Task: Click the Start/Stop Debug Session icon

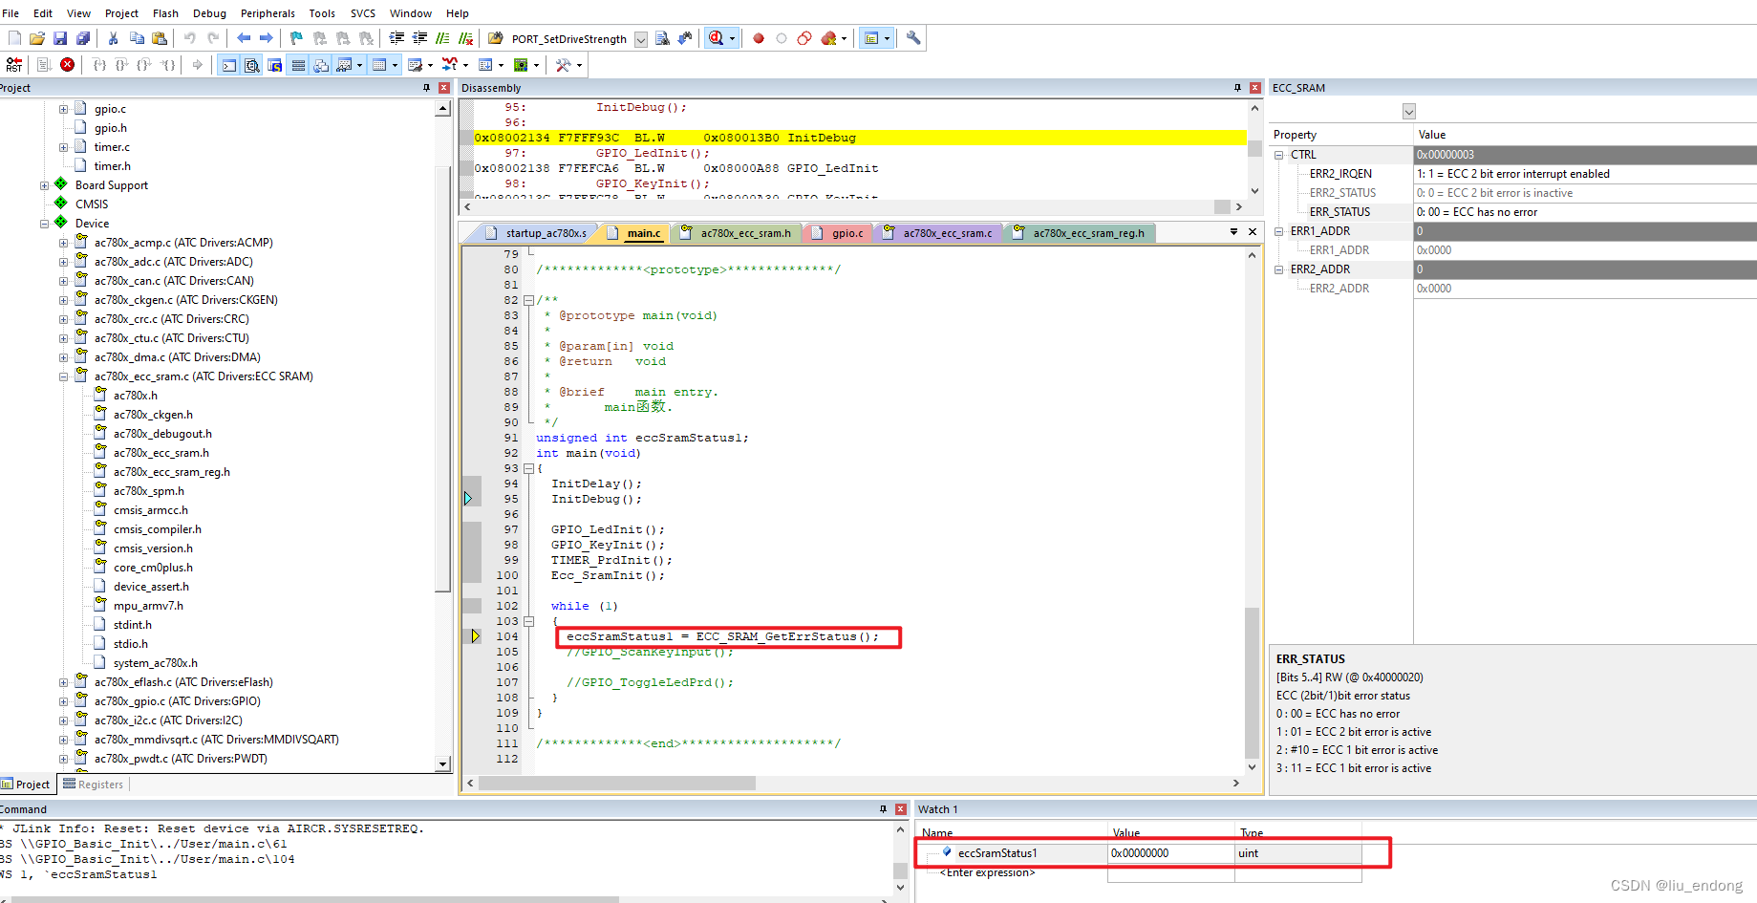Action: 716,38
